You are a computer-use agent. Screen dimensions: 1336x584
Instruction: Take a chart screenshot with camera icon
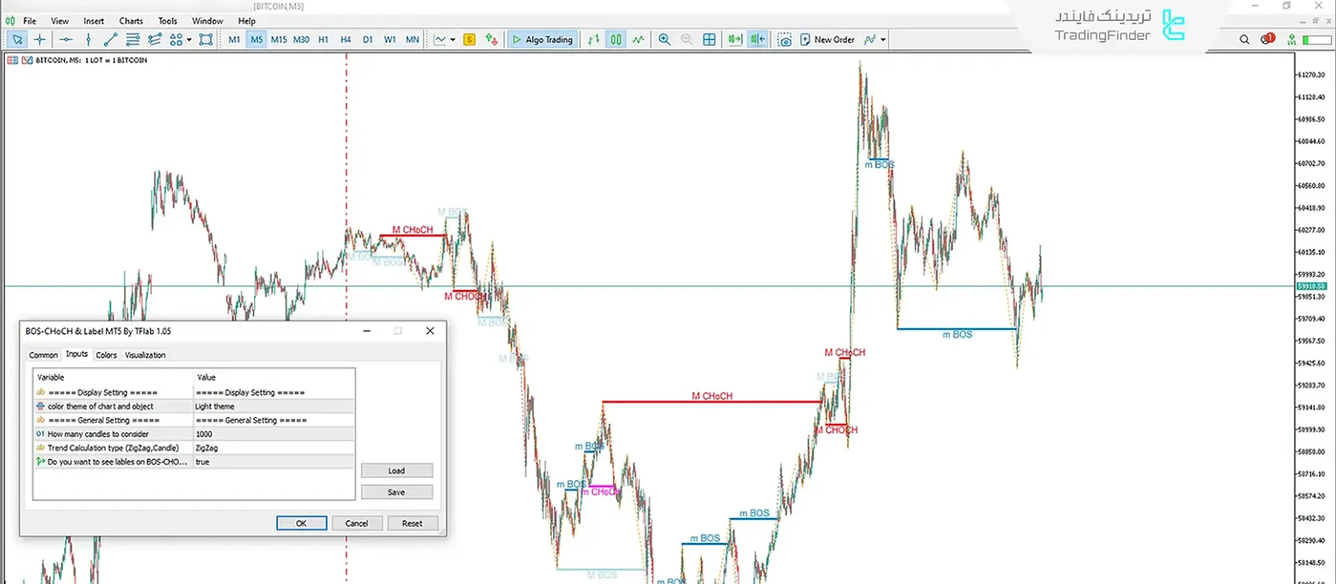tap(784, 39)
